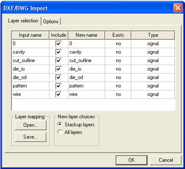
Task: Confirm import with OK button
Action: click(x=131, y=160)
